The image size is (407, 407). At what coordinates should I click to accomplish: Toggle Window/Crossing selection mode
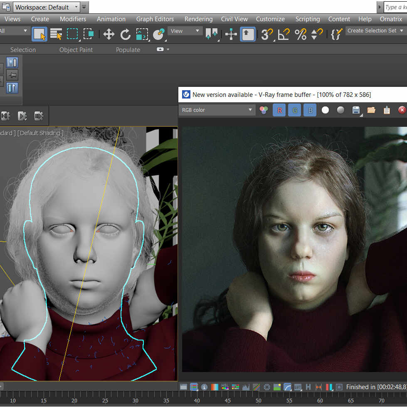(89, 34)
